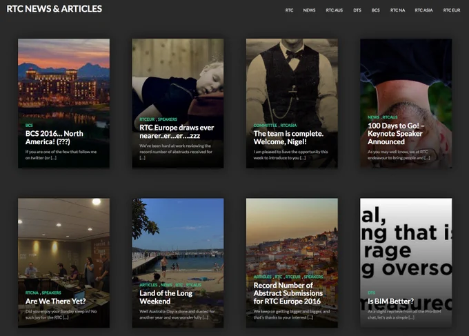Click excerpt 'If you are one of the few'
469x336 pixels.
click(x=61, y=155)
